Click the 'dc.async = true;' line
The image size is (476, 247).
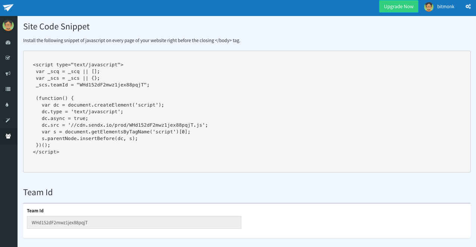(65, 118)
